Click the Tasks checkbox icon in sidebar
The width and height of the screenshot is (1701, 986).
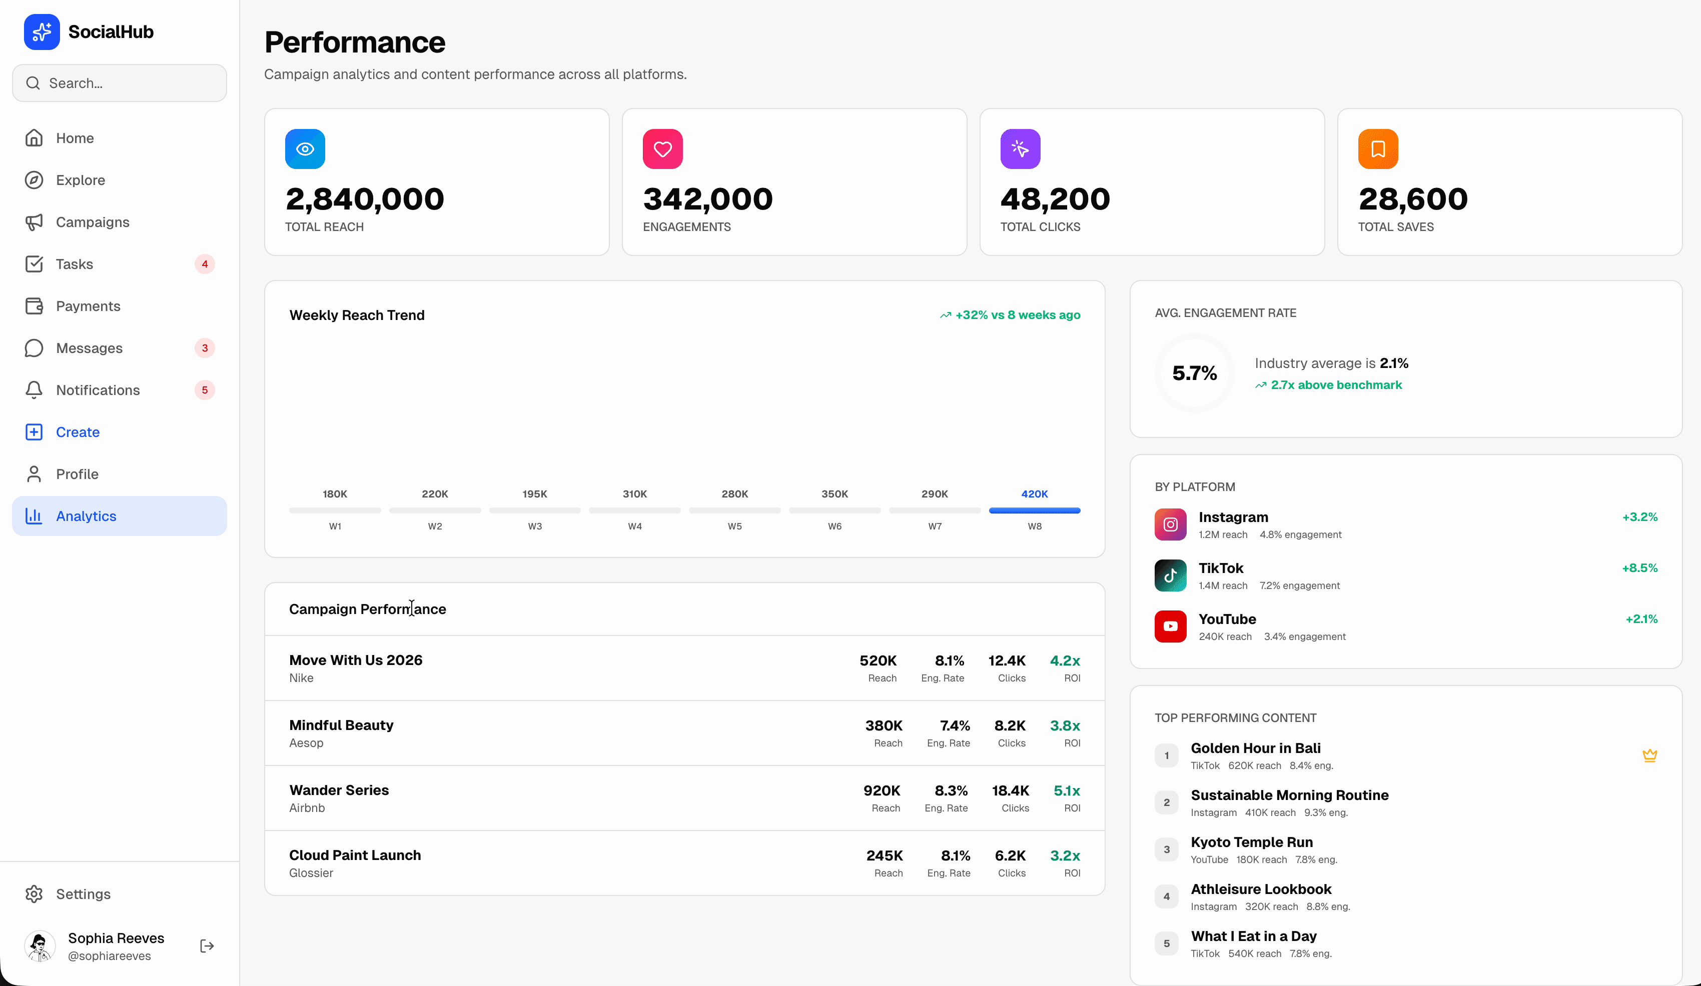(x=35, y=263)
